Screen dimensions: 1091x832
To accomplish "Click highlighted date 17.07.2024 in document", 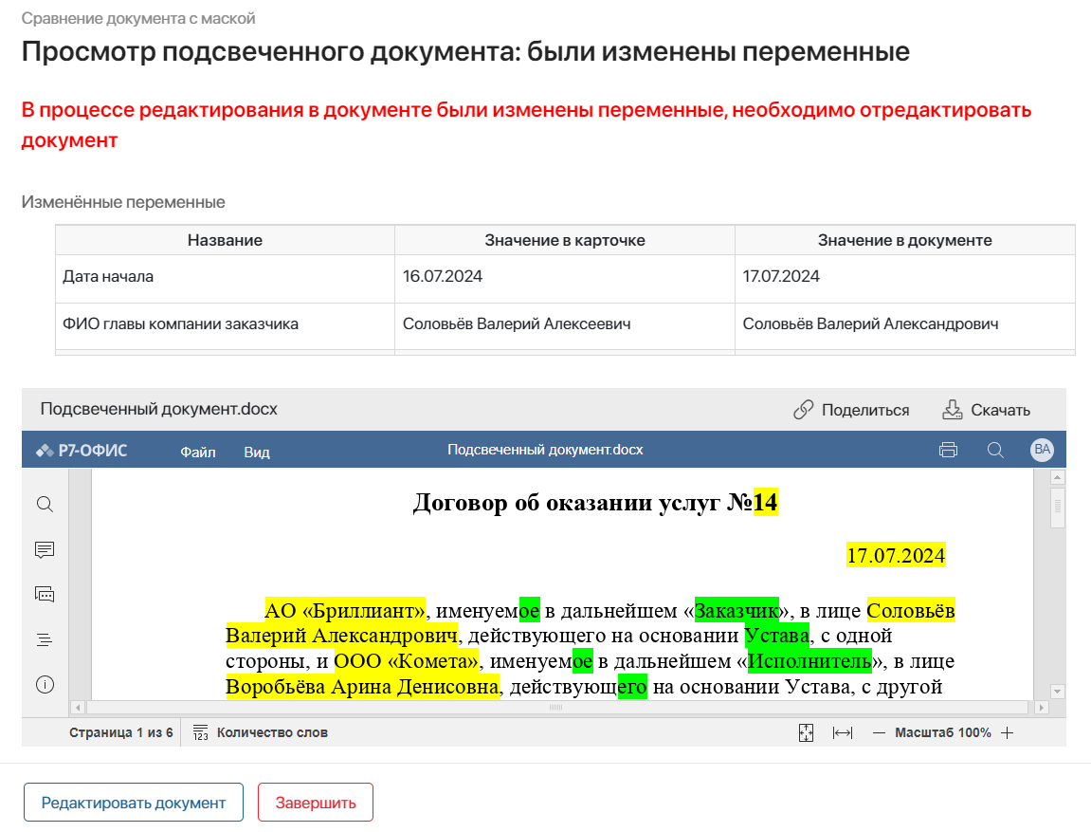I will coord(896,556).
